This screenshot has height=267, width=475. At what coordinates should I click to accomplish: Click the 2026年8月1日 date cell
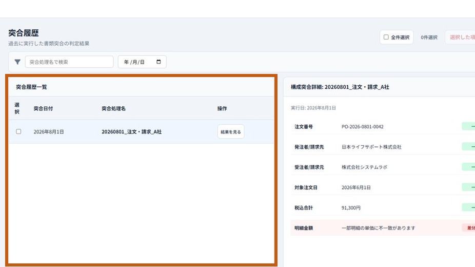[x=48, y=132]
